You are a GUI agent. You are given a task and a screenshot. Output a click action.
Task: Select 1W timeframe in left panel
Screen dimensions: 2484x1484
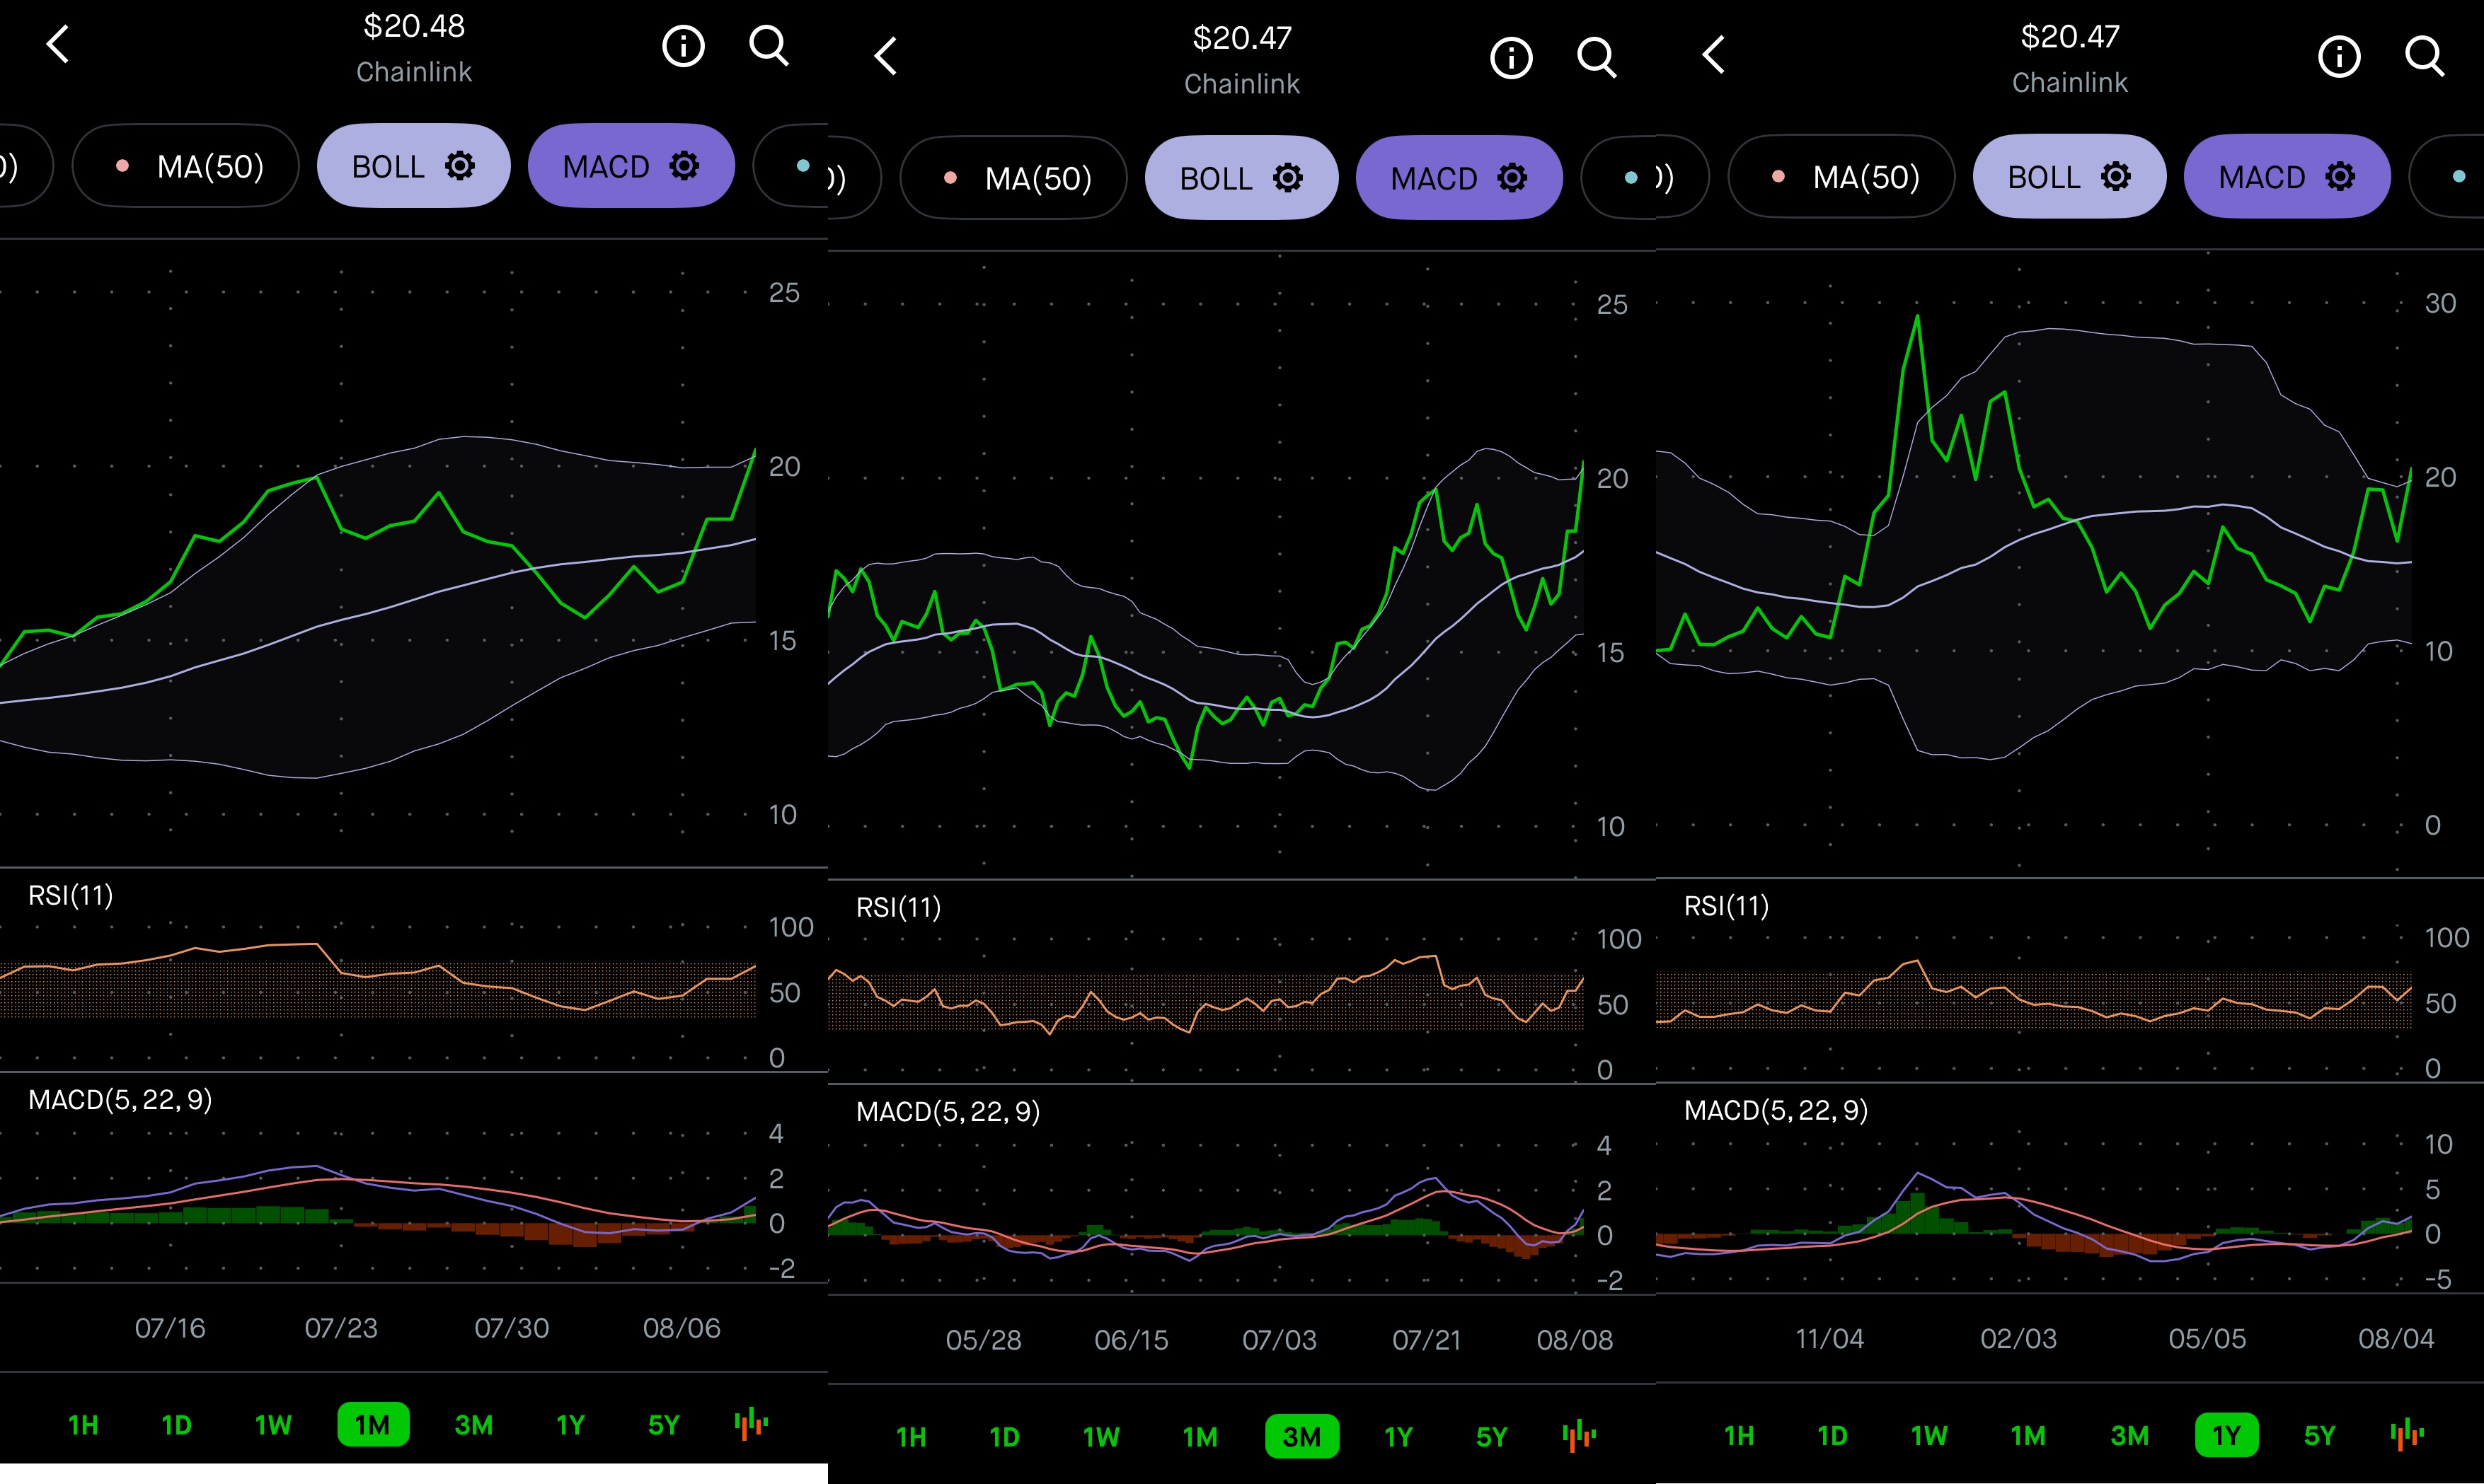273,1424
